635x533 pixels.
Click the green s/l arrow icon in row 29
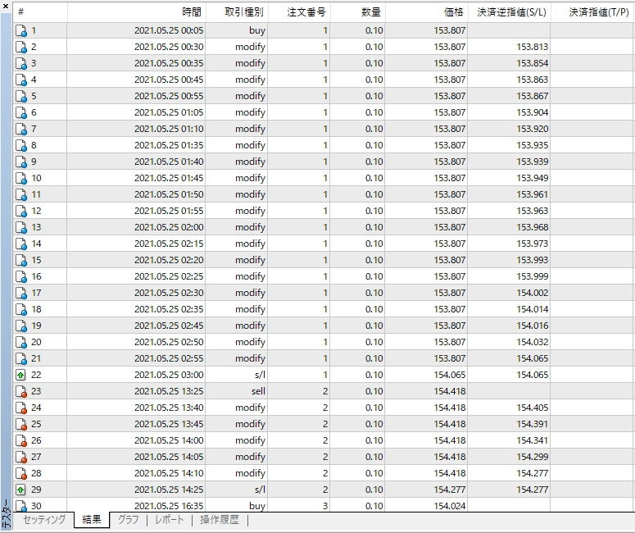(x=20, y=490)
